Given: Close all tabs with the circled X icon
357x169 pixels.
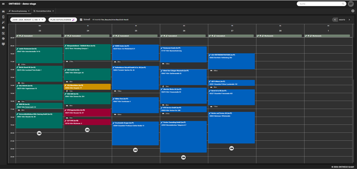Looking at the screenshot, I should coord(353,11).
